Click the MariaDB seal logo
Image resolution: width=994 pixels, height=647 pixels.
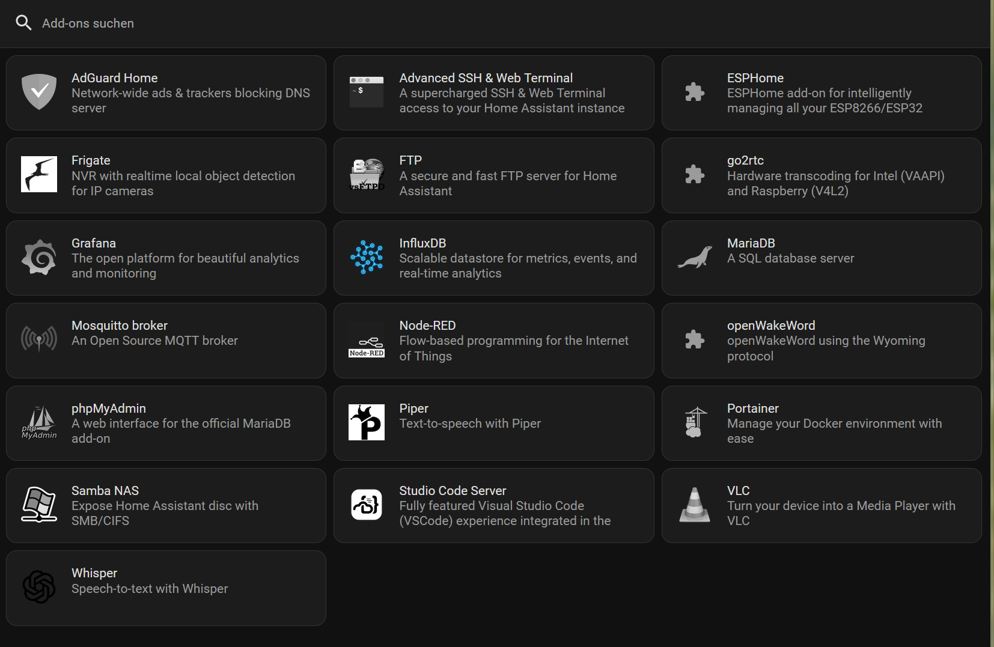[x=695, y=257]
